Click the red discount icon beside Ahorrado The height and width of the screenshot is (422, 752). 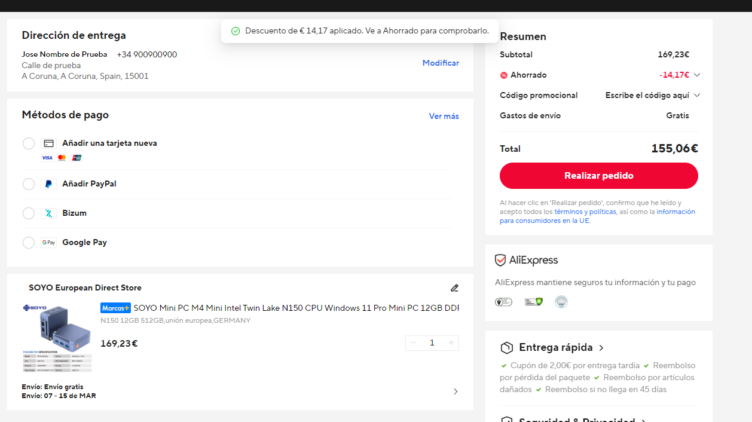point(504,75)
